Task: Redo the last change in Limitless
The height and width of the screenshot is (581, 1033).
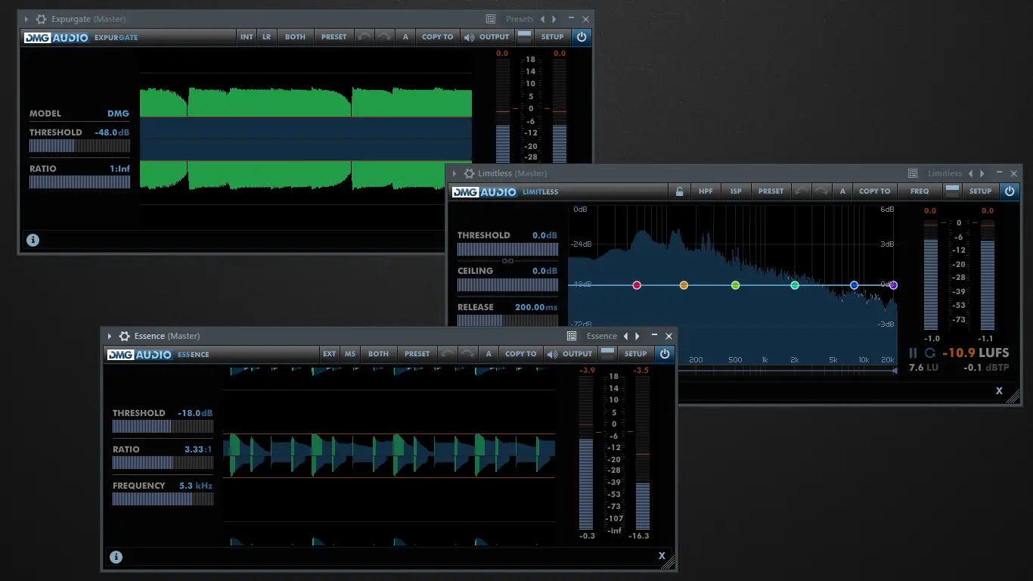Action: (x=822, y=191)
